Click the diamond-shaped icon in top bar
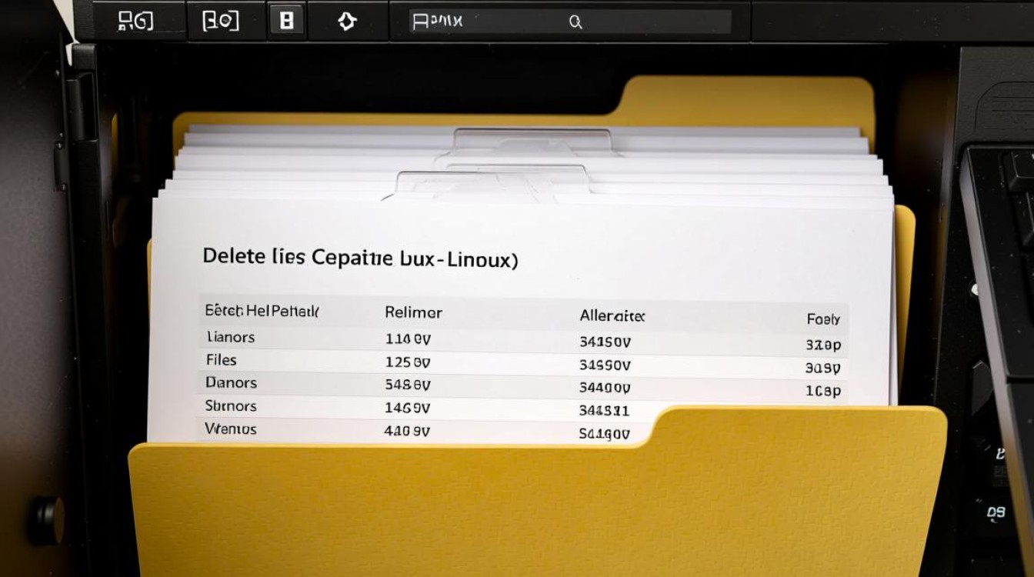 (347, 21)
